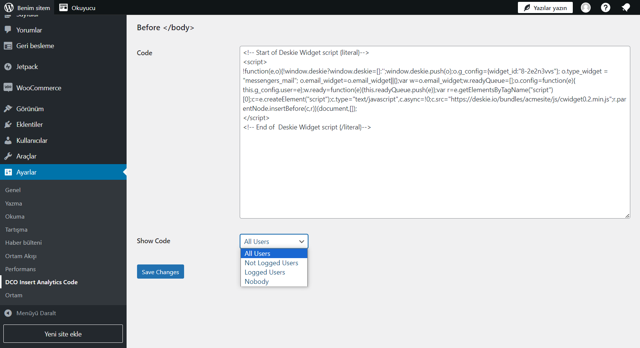This screenshot has width=640, height=348.
Task: Click Yeni site ekle button
Action: [x=63, y=334]
